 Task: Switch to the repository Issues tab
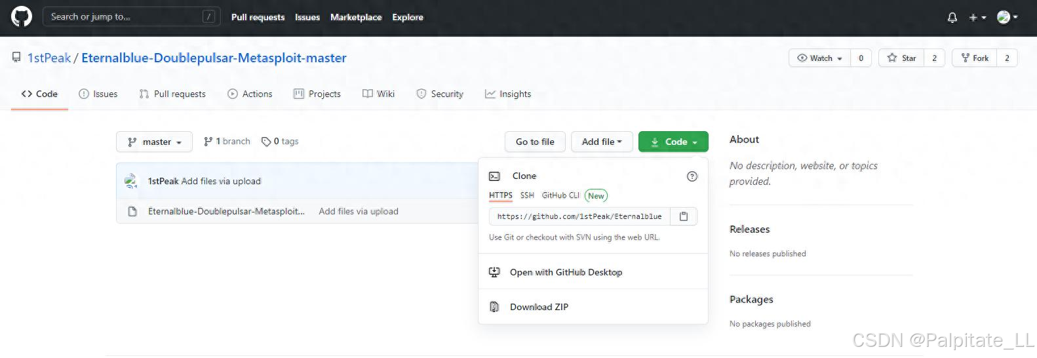tap(98, 94)
